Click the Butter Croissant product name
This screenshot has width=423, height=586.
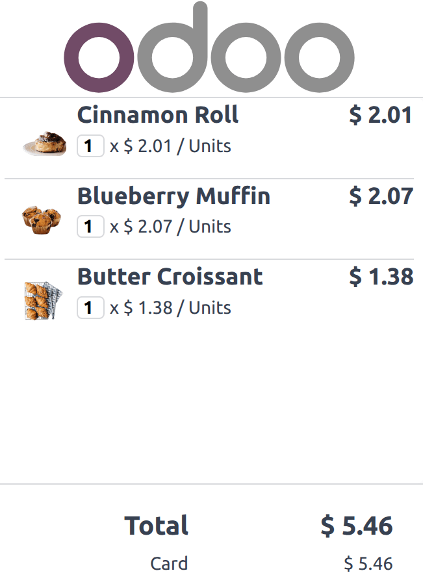[170, 277]
